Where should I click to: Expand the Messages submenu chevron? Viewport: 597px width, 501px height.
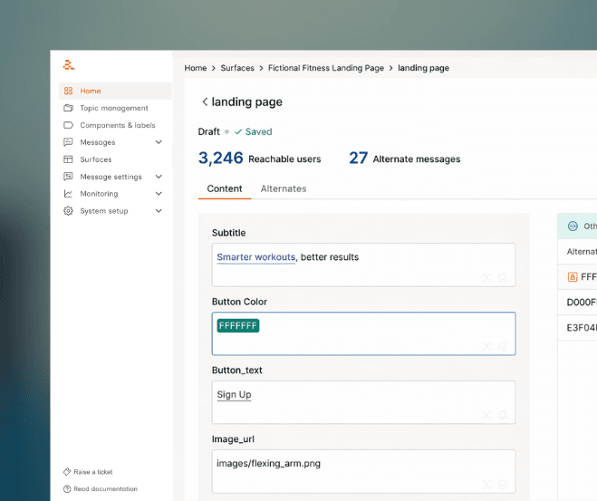[159, 142]
